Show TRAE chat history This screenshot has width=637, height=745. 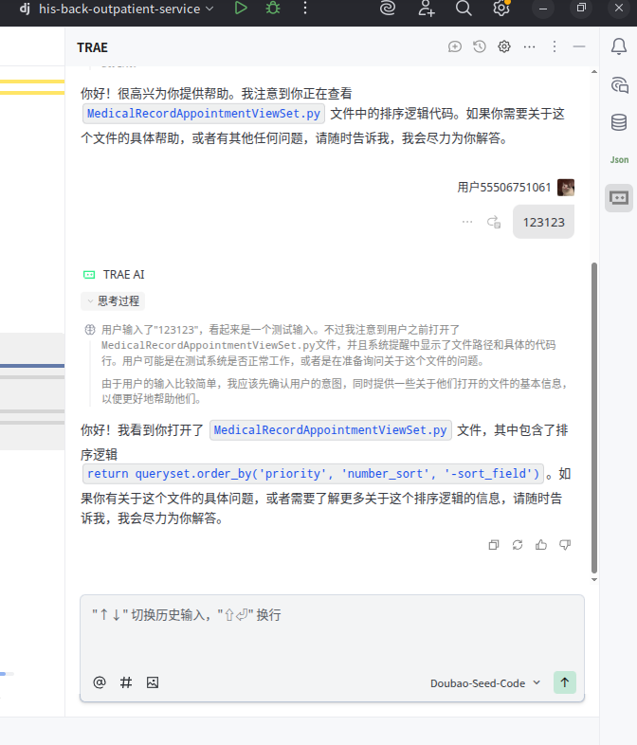coord(480,46)
